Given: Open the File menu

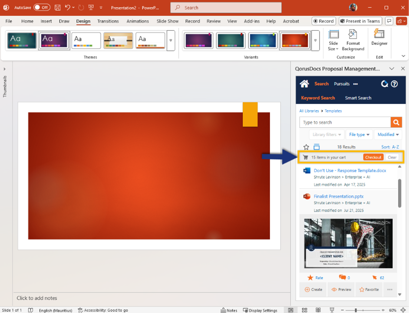Looking at the screenshot, I should pos(9,21).
